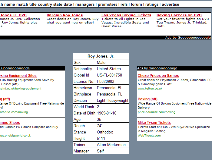This screenshot has height=160, width=212.
Task: Open the ratings page
Action: [152, 5]
